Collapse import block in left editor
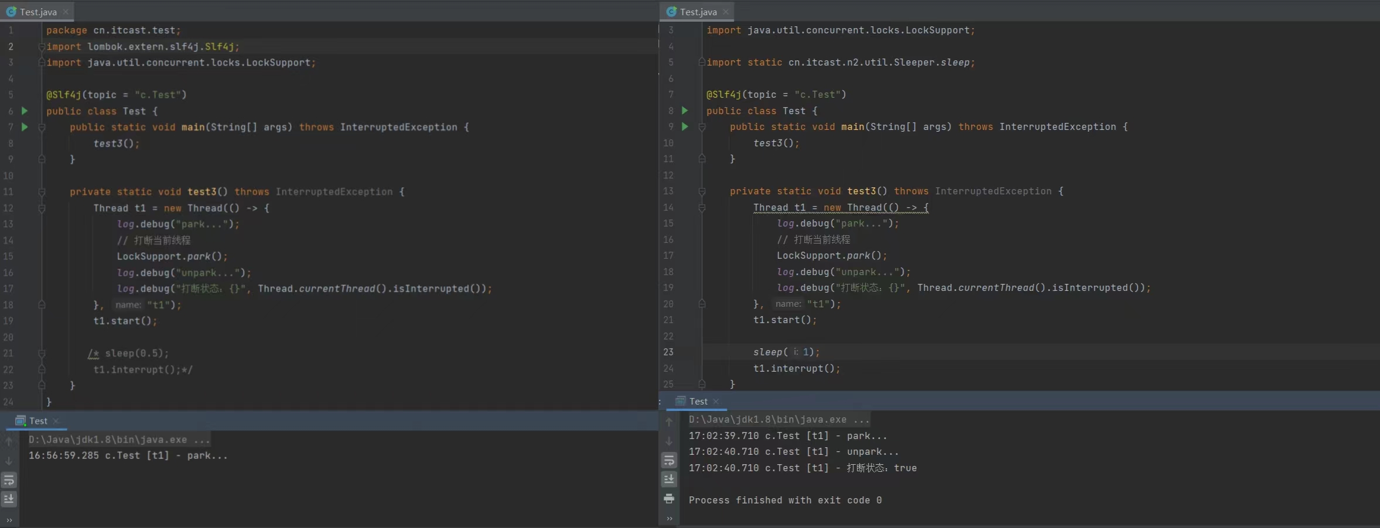Viewport: 1380px width, 528px height. (42, 47)
